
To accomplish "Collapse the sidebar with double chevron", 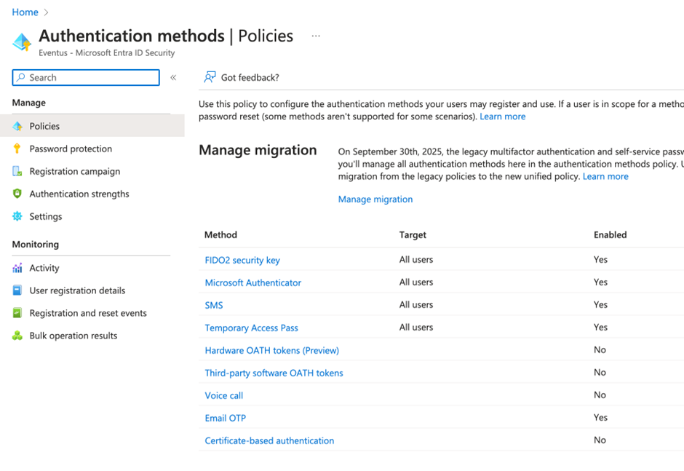I will tap(173, 78).
